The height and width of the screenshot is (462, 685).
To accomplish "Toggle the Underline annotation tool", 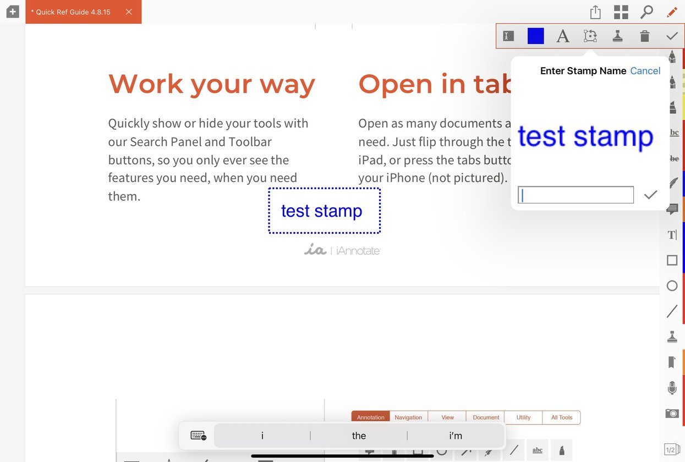I will tap(672, 132).
